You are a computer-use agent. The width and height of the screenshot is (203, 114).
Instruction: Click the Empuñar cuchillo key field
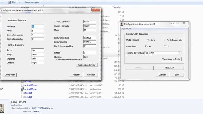coord(90,38)
